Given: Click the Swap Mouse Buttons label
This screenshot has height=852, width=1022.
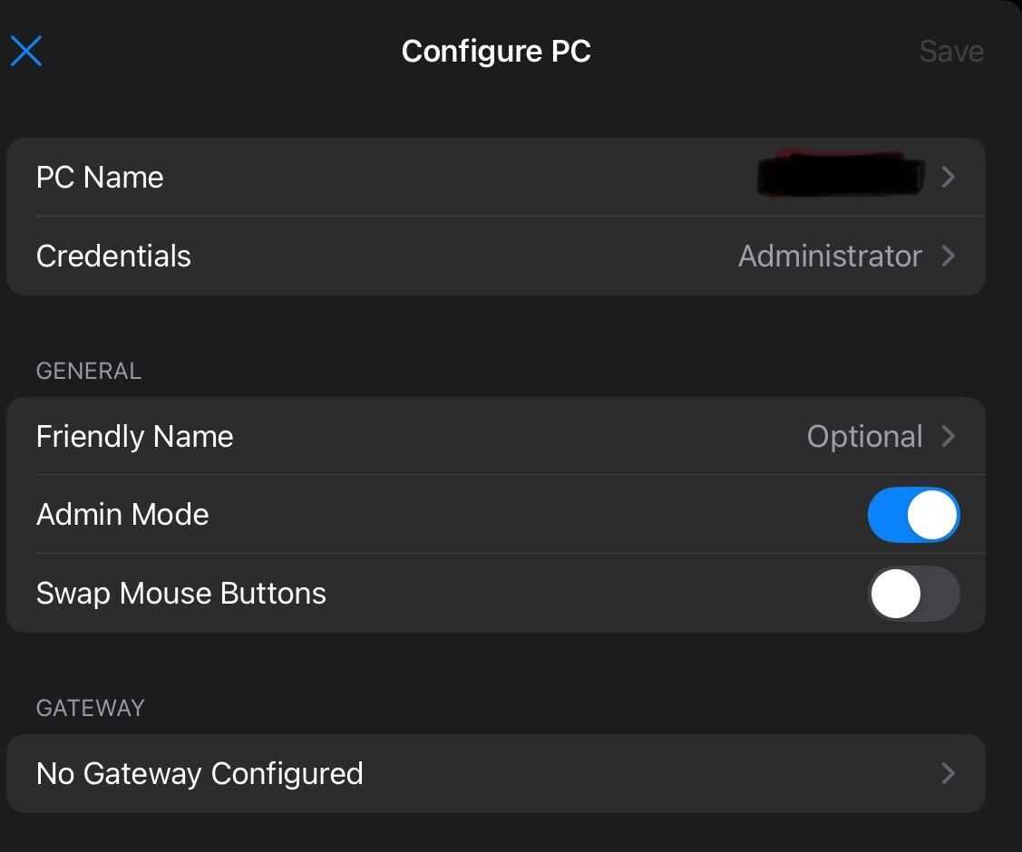Looking at the screenshot, I should pos(180,594).
